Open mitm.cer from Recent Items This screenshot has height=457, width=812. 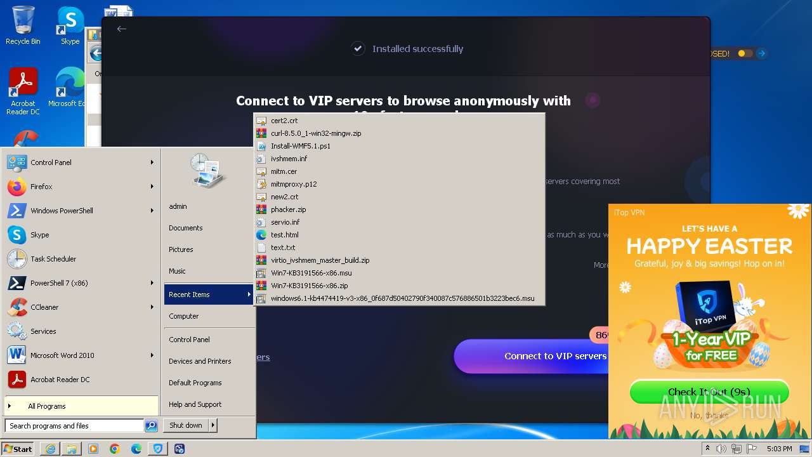[x=399, y=171]
